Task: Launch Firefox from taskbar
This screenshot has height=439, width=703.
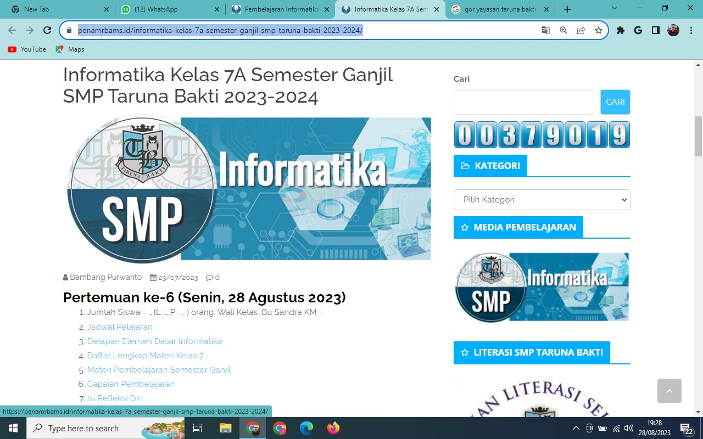Action: pos(333,428)
